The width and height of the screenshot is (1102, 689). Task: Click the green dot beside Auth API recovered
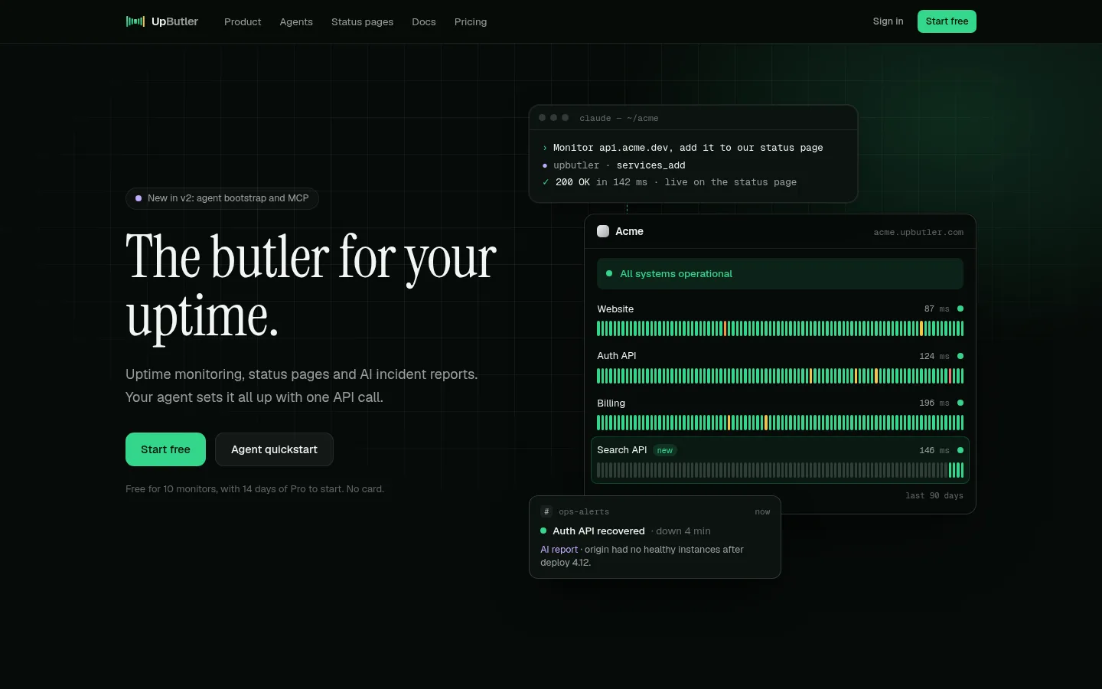click(x=543, y=531)
